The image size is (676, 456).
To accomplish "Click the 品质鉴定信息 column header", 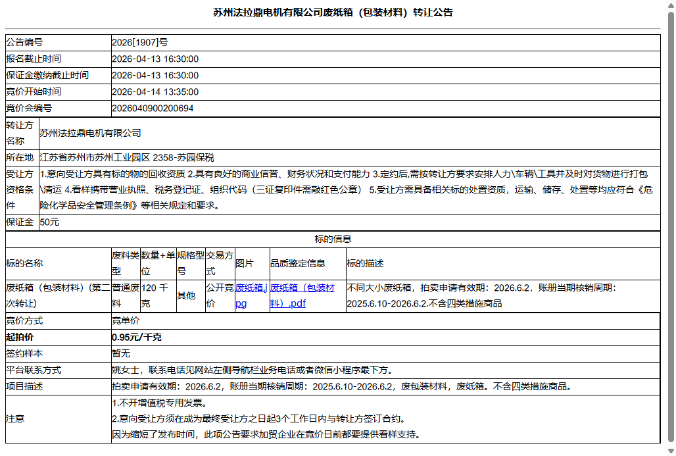I will (308, 264).
